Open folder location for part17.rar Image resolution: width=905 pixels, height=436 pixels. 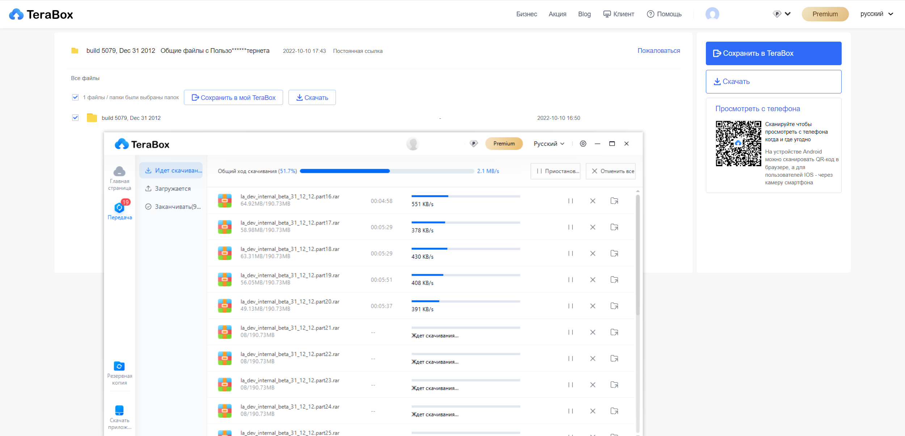tap(614, 227)
